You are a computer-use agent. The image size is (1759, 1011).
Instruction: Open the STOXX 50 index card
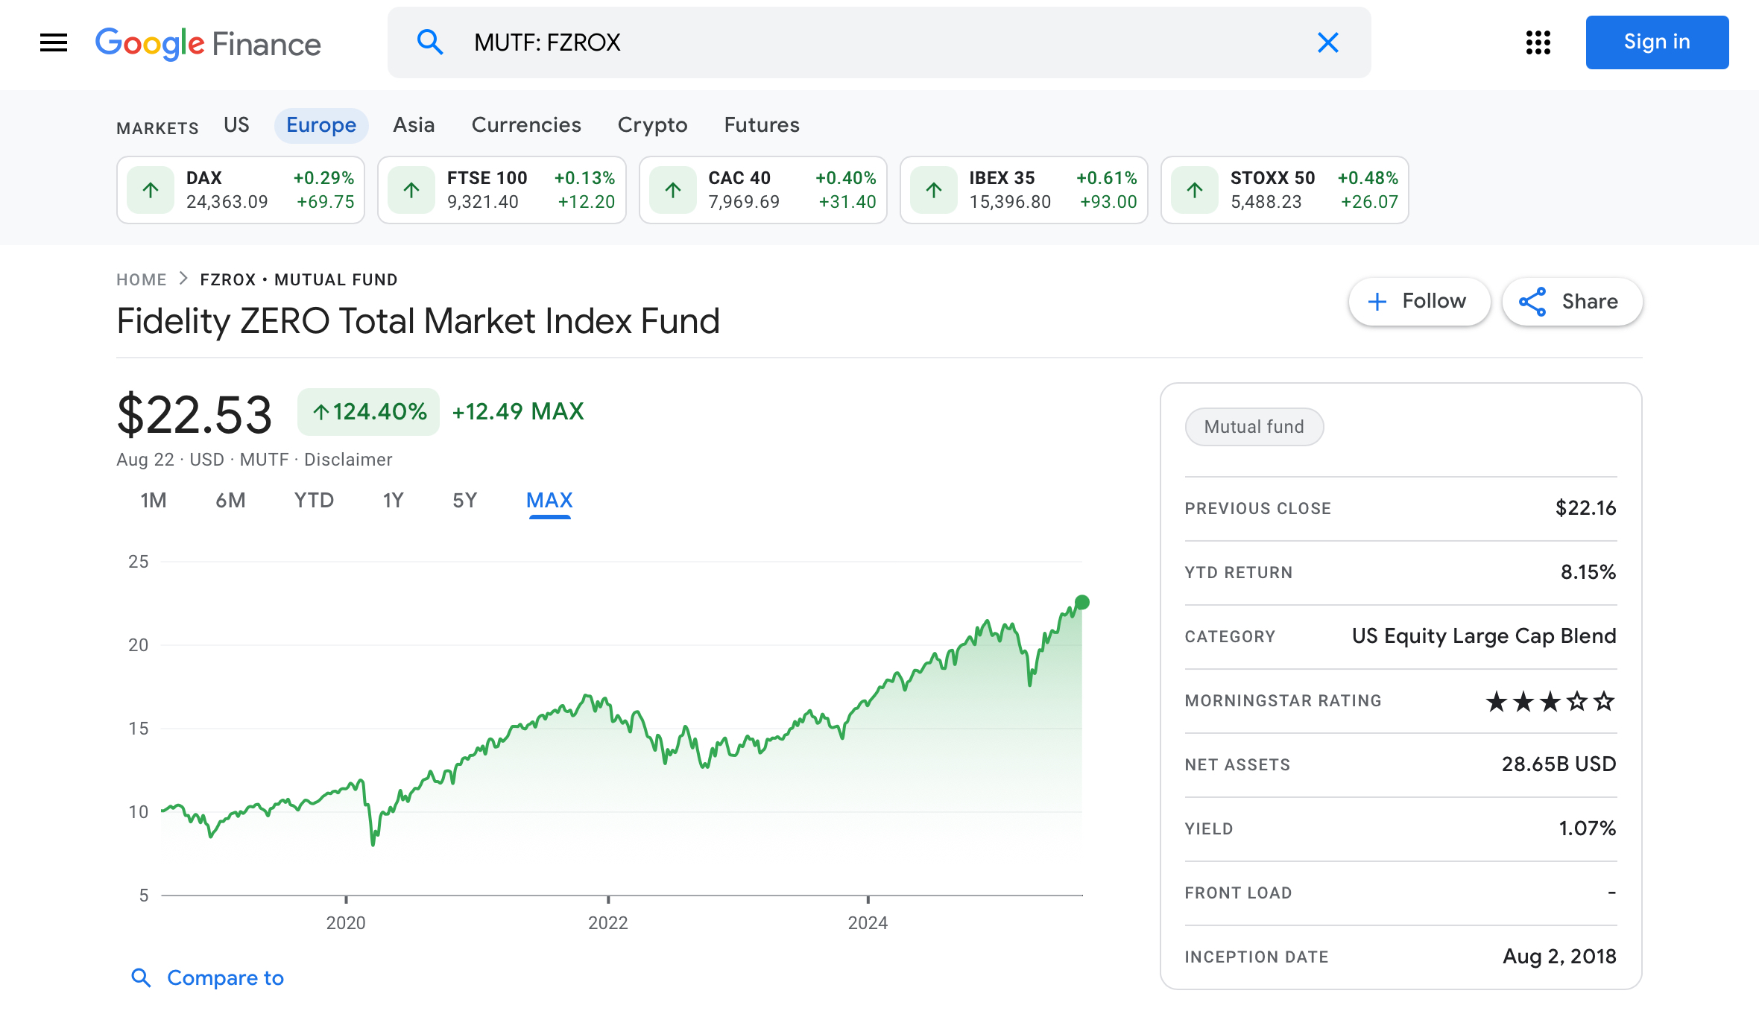1284,190
